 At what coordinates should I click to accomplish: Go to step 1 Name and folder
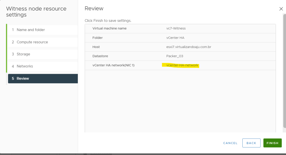[30, 30]
